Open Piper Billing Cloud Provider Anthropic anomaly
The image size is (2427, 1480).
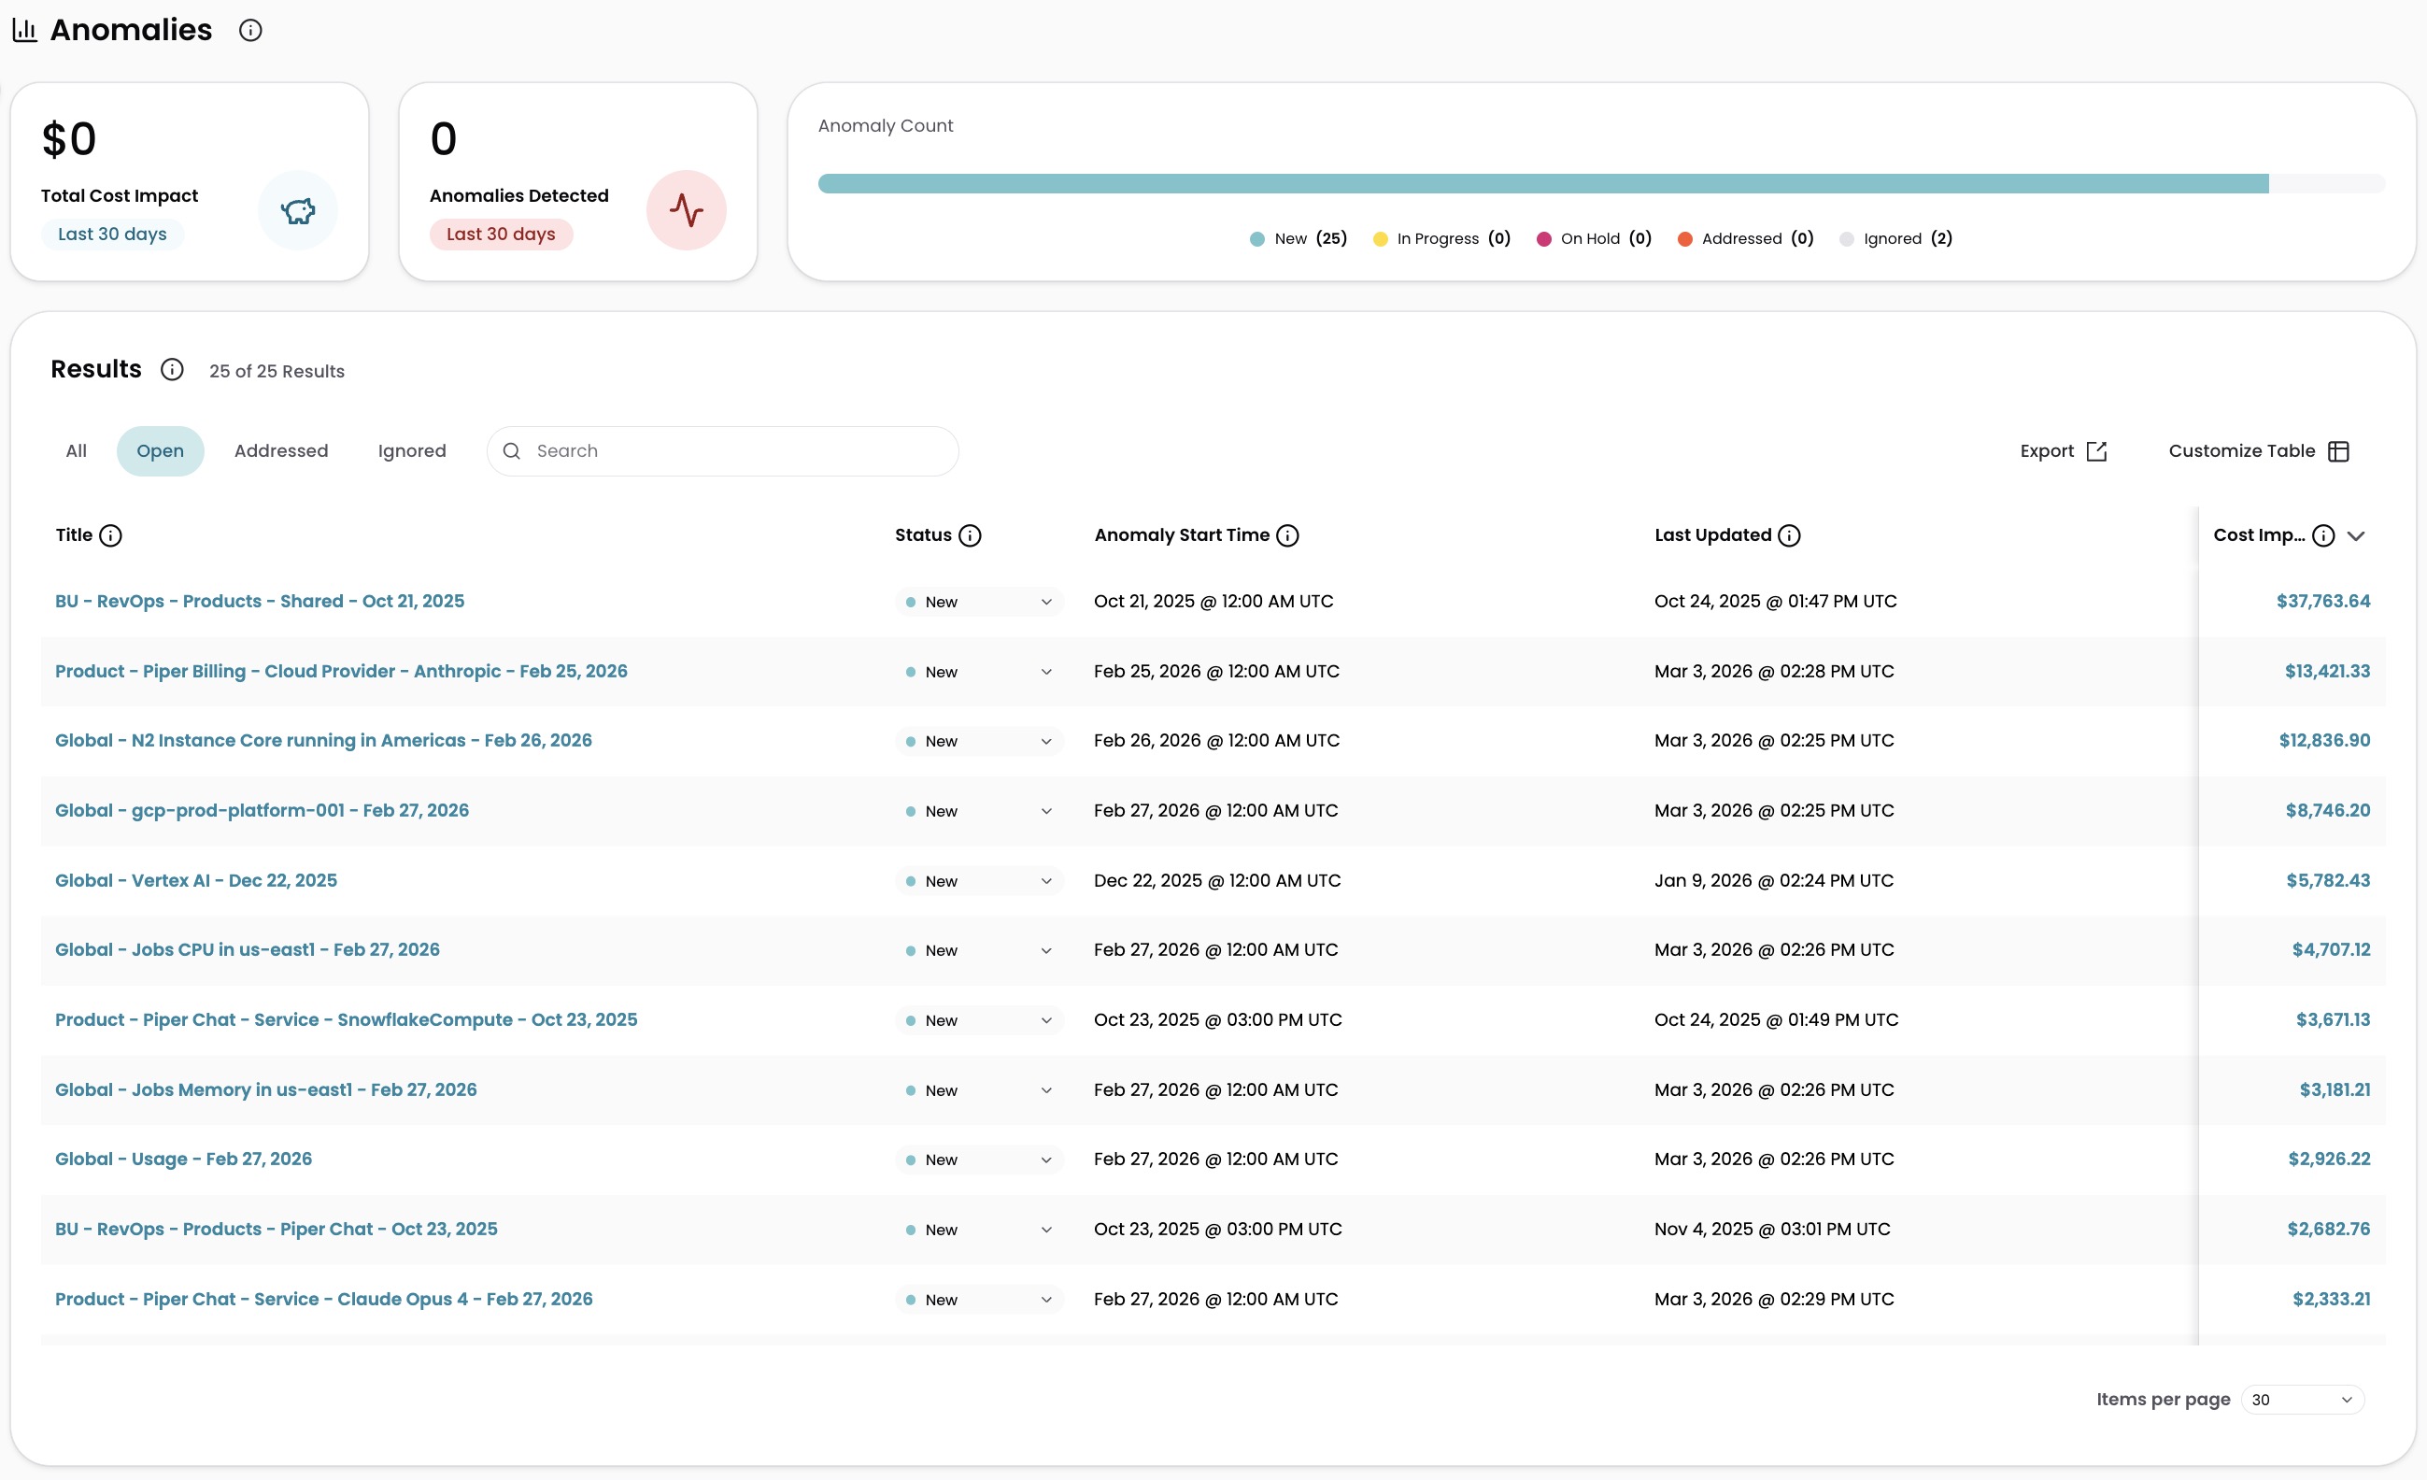[341, 671]
